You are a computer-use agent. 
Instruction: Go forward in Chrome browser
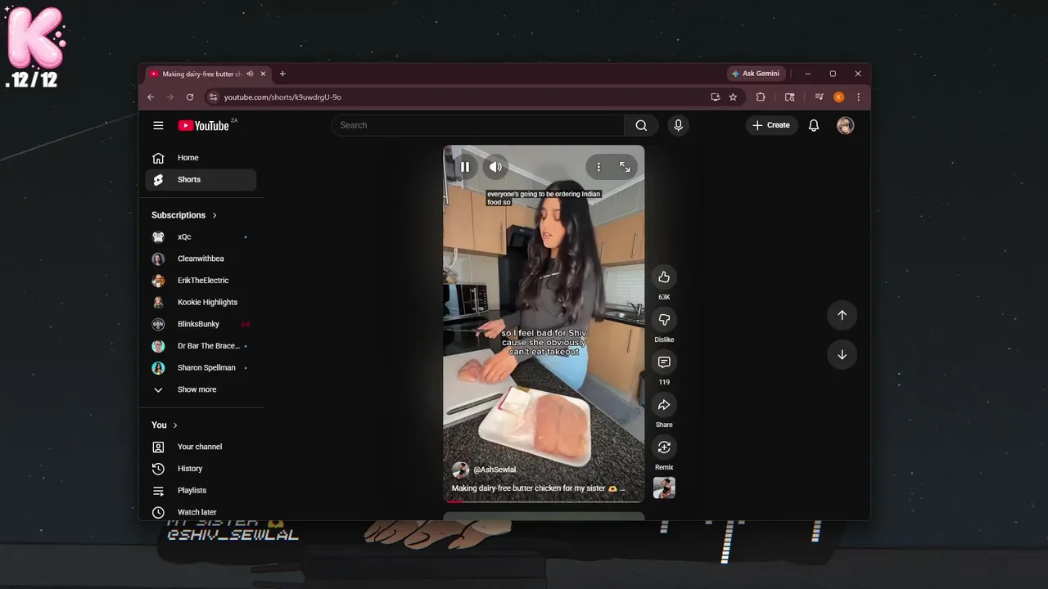170,97
